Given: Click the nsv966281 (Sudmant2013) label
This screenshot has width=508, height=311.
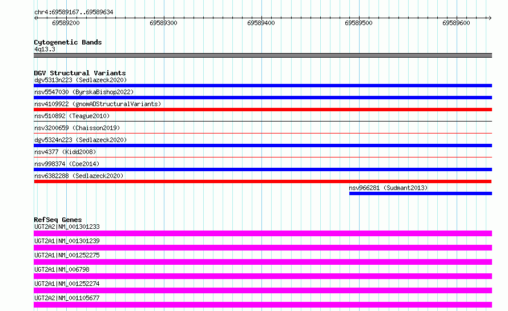Looking at the screenshot, I should pyautogui.click(x=388, y=188).
